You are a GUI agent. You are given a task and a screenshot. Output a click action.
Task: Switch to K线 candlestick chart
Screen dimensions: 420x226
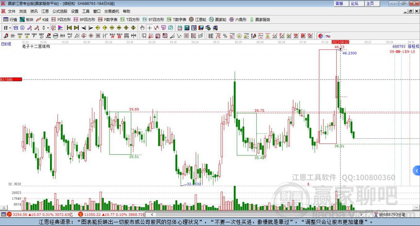(42, 20)
